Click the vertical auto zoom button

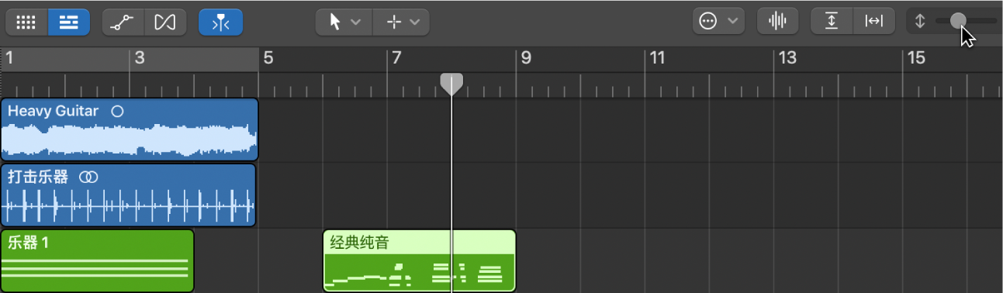pos(832,22)
